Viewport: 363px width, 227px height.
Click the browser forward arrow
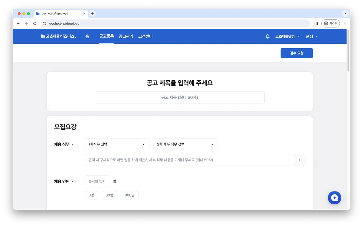point(26,23)
